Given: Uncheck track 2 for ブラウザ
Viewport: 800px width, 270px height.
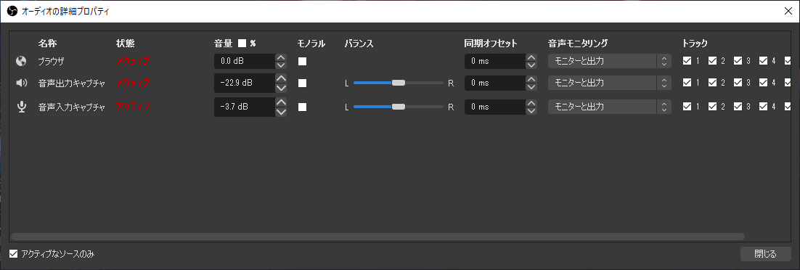Looking at the screenshot, I should [x=712, y=61].
